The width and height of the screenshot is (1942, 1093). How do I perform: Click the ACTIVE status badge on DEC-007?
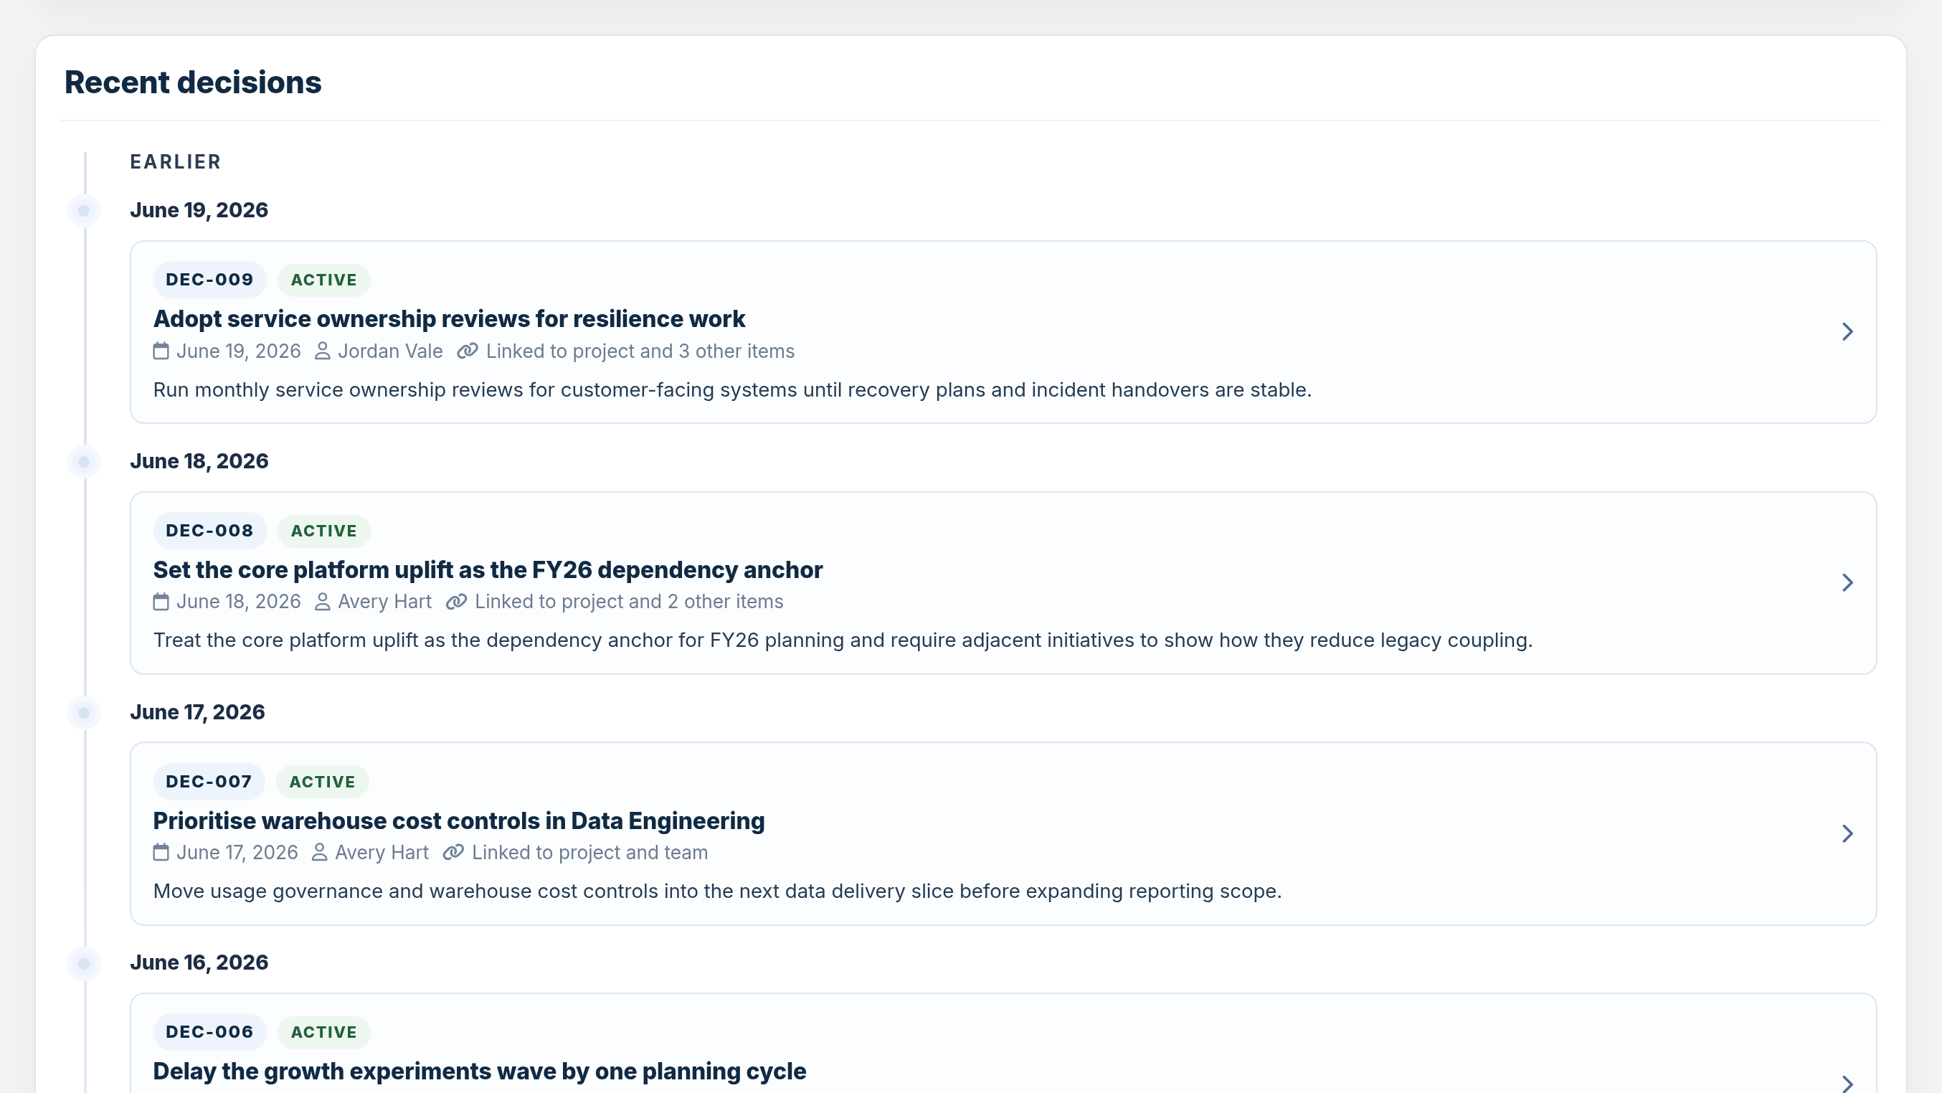323,782
